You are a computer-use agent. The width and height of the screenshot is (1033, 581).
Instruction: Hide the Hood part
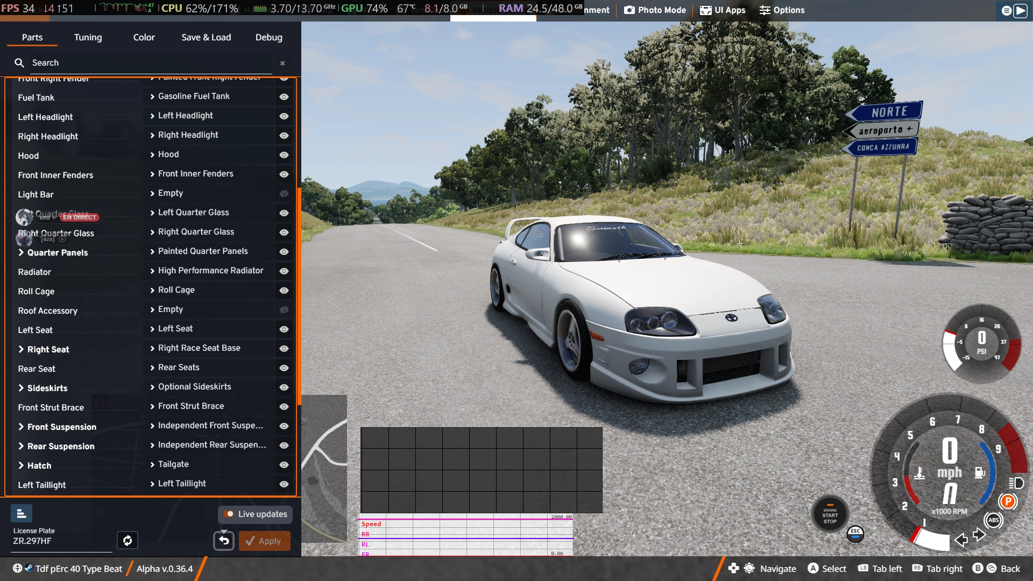coord(284,155)
